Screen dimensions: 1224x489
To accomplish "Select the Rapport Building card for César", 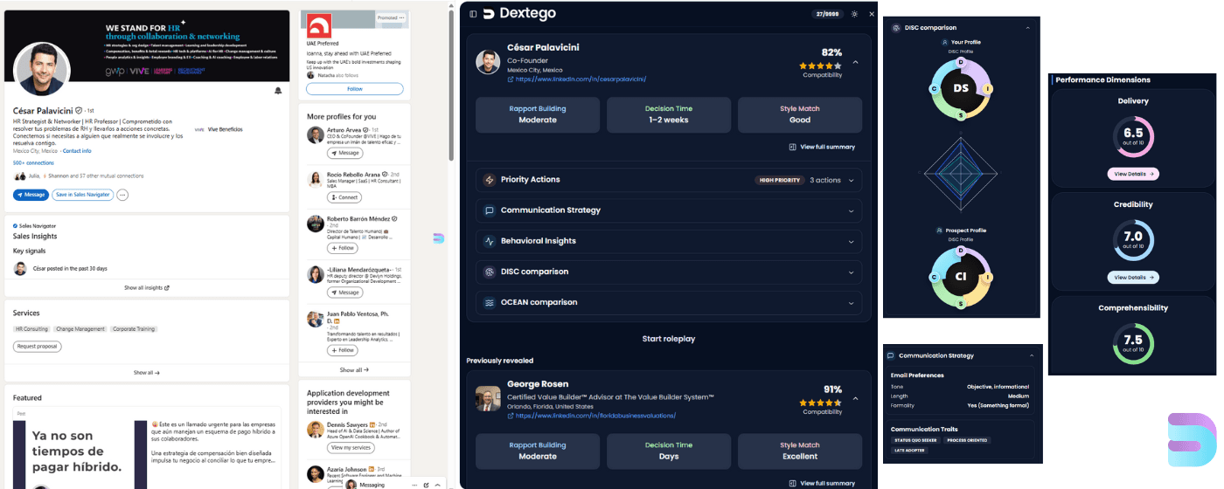I will pos(538,114).
